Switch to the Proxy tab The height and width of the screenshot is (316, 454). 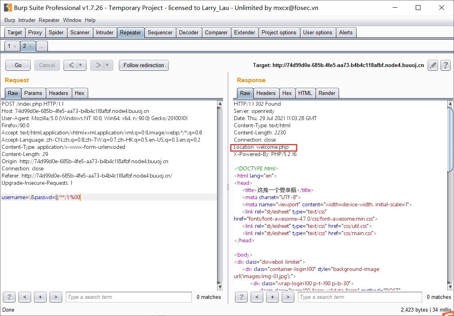pos(35,32)
